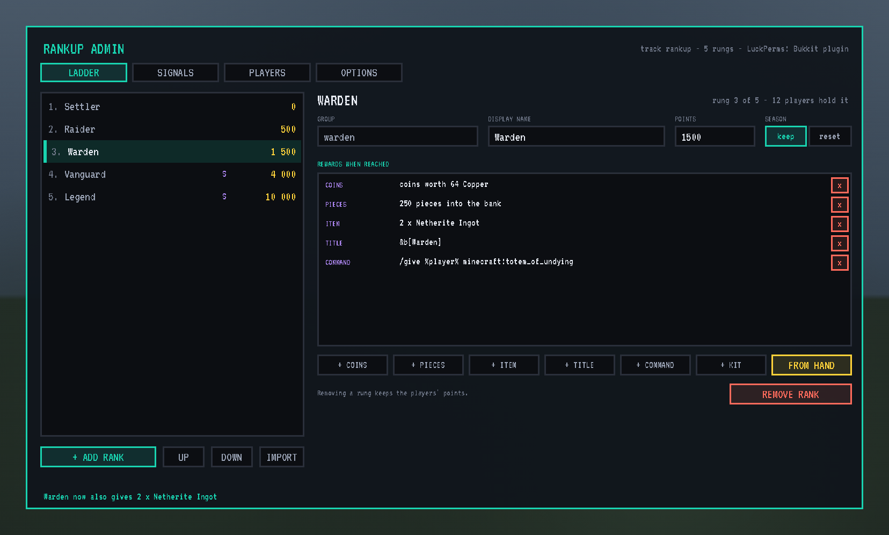This screenshot has height=535, width=889.
Task: Click the Import button
Action: coord(282,457)
